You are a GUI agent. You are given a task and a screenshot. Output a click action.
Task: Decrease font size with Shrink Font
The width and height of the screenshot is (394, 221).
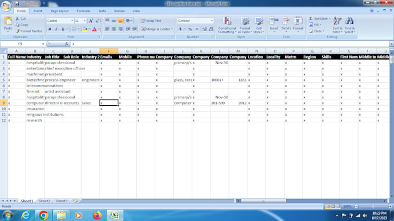coord(97,21)
